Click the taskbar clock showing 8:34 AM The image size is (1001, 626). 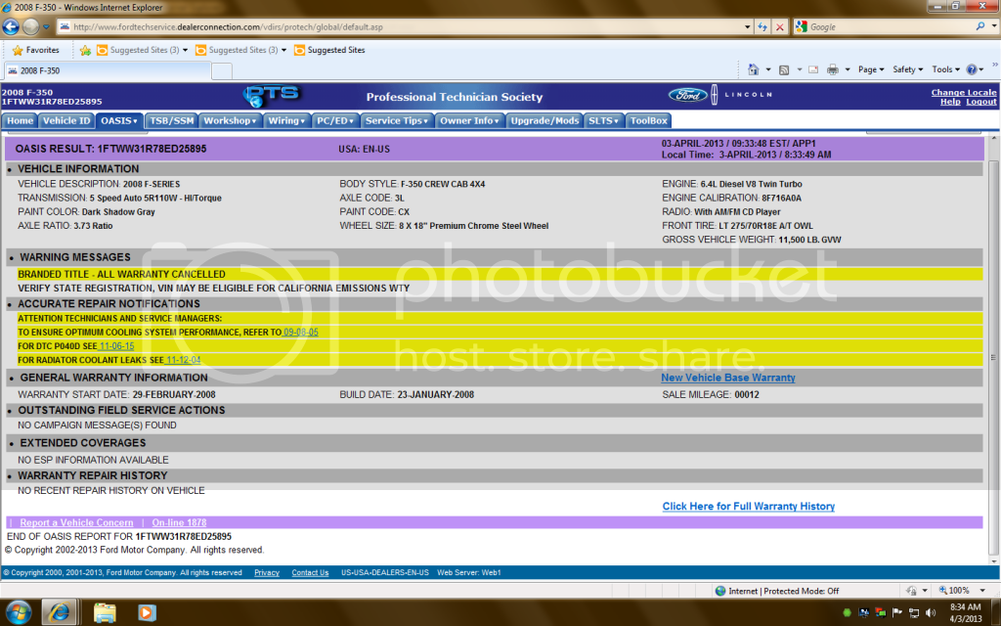tap(965, 612)
